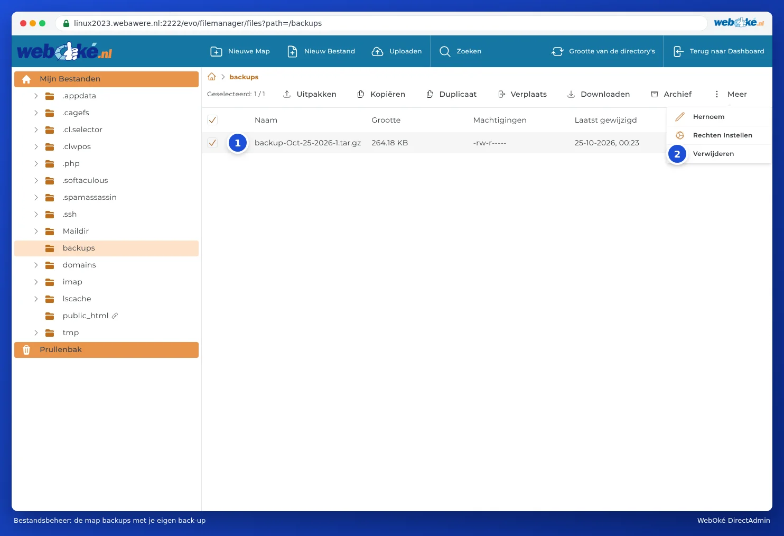Choose Hernoem in the dropdown menu
Viewport: 784px width, 536px height.
pos(719,117)
